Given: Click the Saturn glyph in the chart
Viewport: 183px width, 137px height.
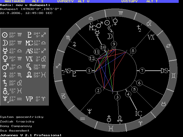Looking at the screenshot, I should [x=139, y=28].
